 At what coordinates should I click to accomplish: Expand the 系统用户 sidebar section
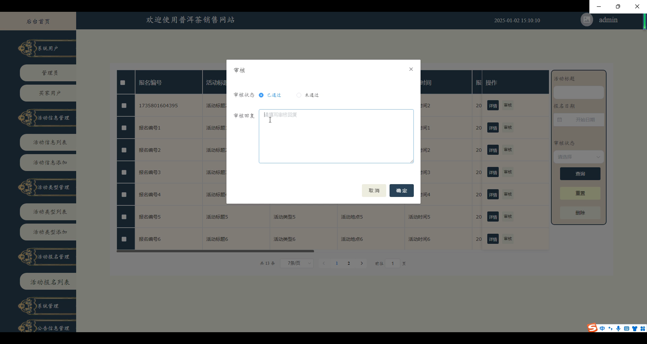click(x=47, y=48)
